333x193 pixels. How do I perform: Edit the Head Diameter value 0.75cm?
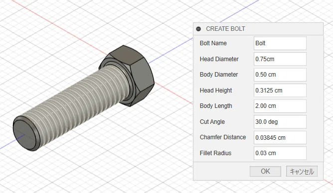[280, 59]
